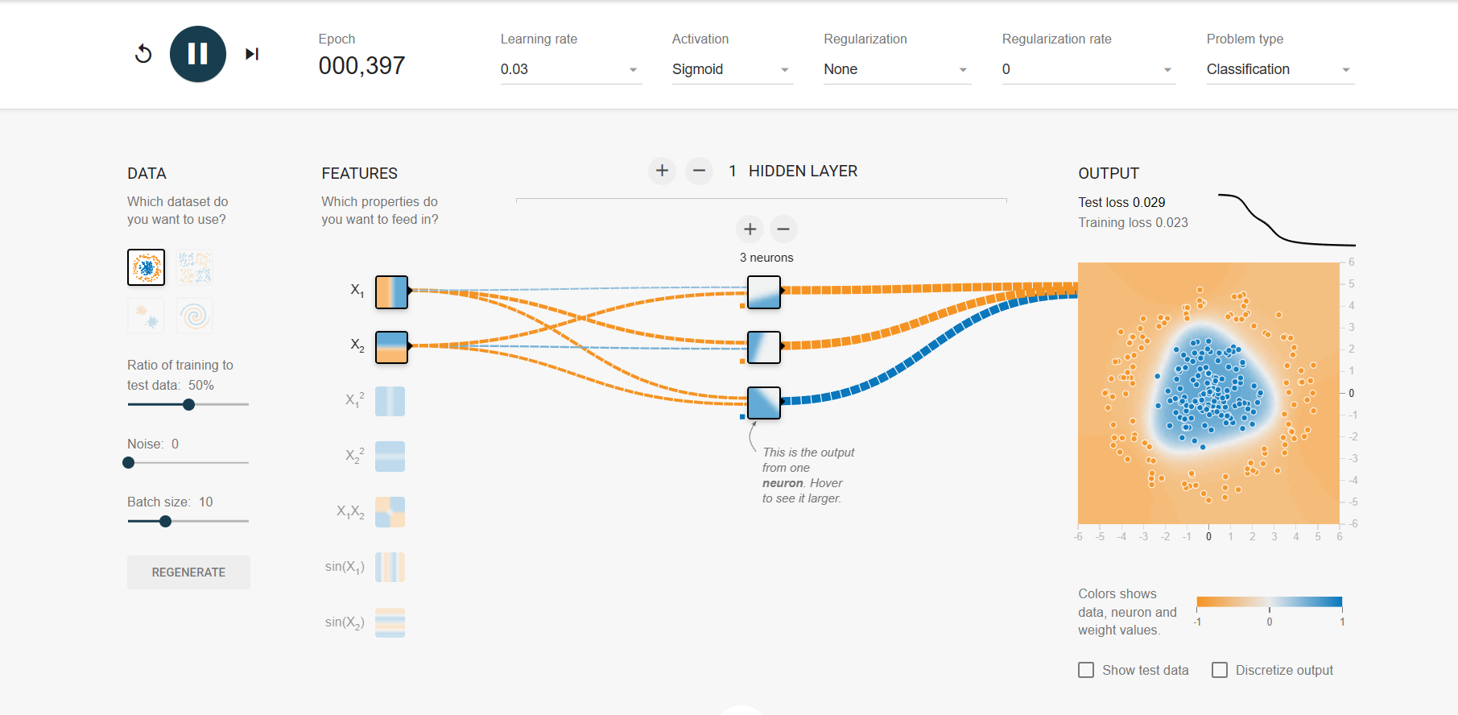This screenshot has width=1458, height=715.
Task: Click the loss curve chart
Action: coord(1287,219)
